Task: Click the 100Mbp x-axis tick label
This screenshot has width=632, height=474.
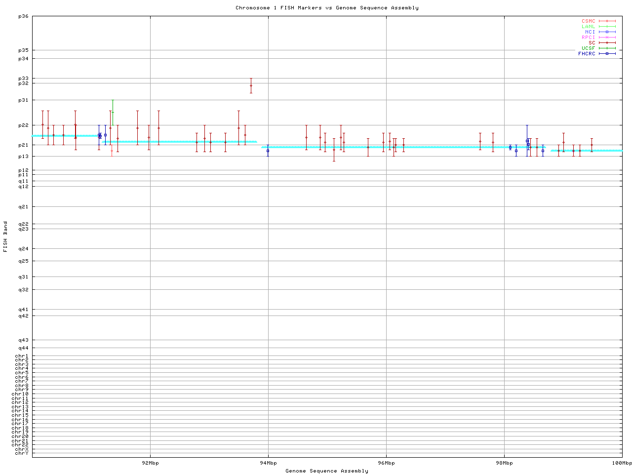Action: (x=622, y=463)
